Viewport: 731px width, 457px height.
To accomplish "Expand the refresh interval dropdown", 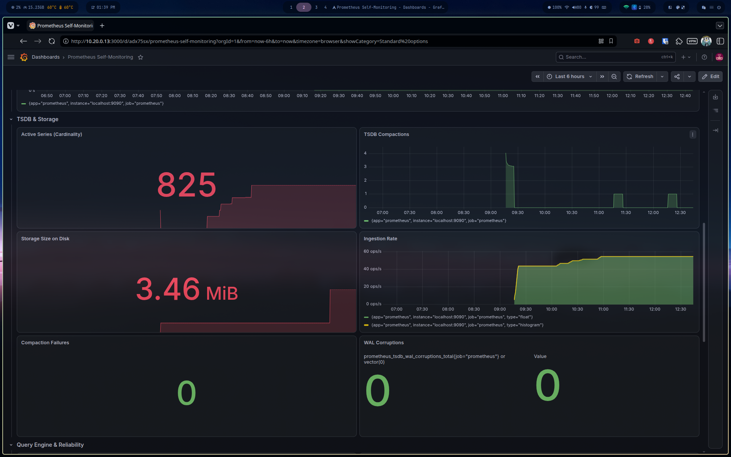I will [x=662, y=77].
